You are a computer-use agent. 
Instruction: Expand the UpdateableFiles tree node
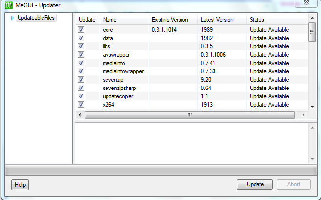(12, 18)
